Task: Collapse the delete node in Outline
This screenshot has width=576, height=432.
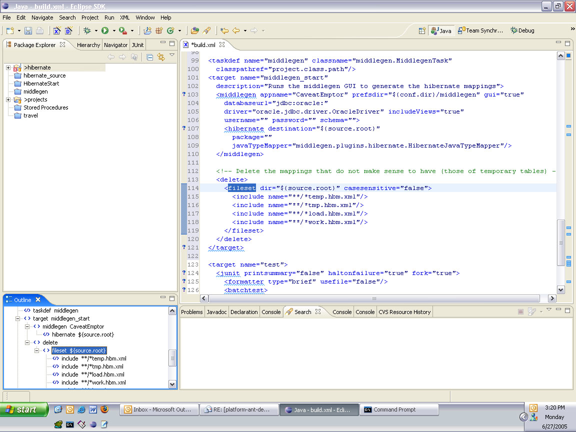Action: (28, 342)
